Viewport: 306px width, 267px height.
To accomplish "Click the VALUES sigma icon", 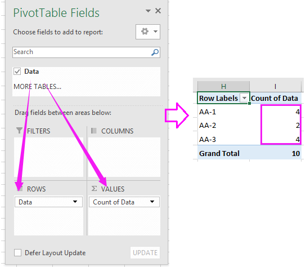I will coord(94,189).
